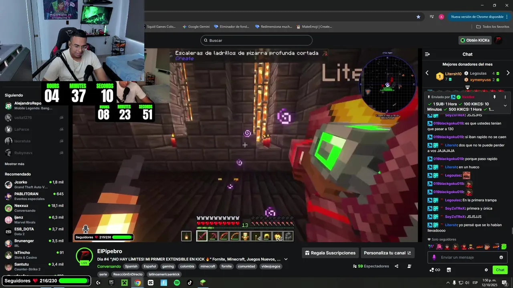Click ElPipebro channel avatar
The width and height of the screenshot is (513, 288).
(85, 256)
